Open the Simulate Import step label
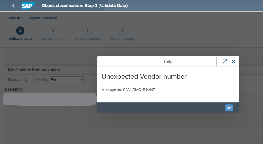263x144 pixels. pyautogui.click(x=88, y=39)
